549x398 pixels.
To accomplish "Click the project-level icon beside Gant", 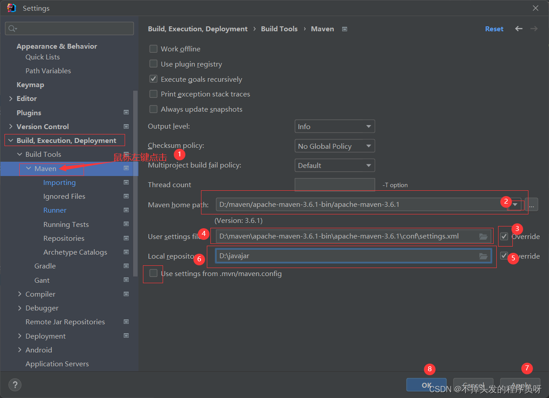I will (126, 280).
